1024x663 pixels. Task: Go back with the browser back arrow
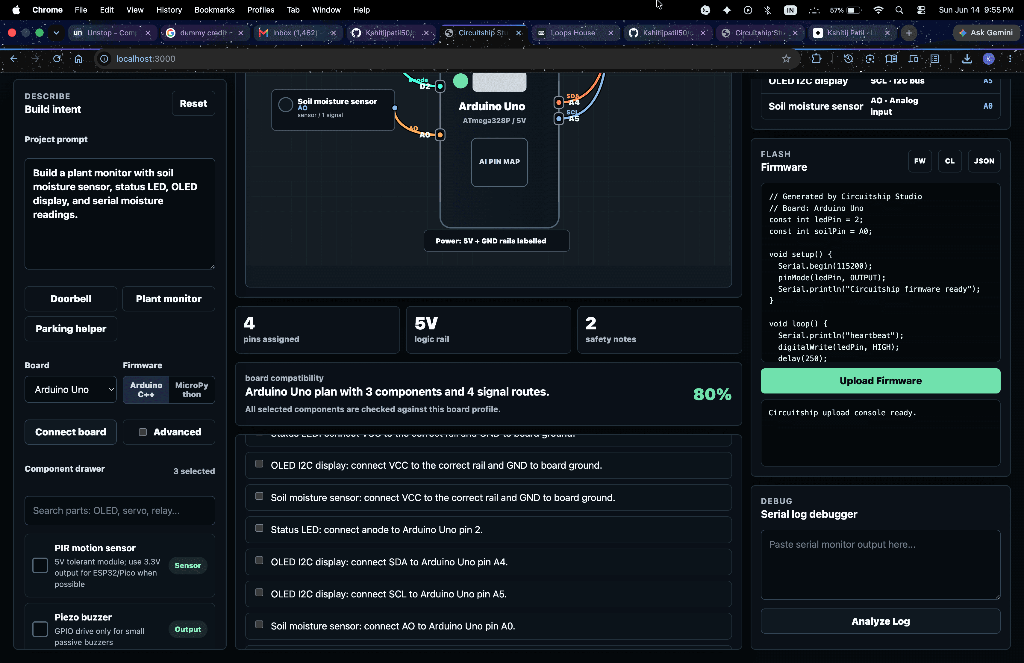tap(14, 58)
